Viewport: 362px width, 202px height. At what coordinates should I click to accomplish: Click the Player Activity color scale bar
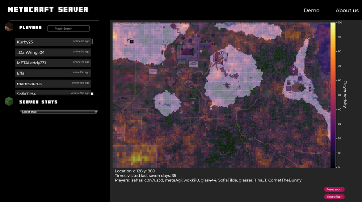click(x=333, y=95)
